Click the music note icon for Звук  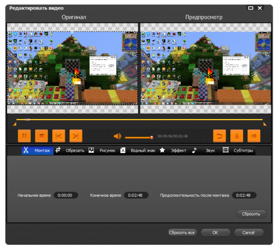point(194,150)
